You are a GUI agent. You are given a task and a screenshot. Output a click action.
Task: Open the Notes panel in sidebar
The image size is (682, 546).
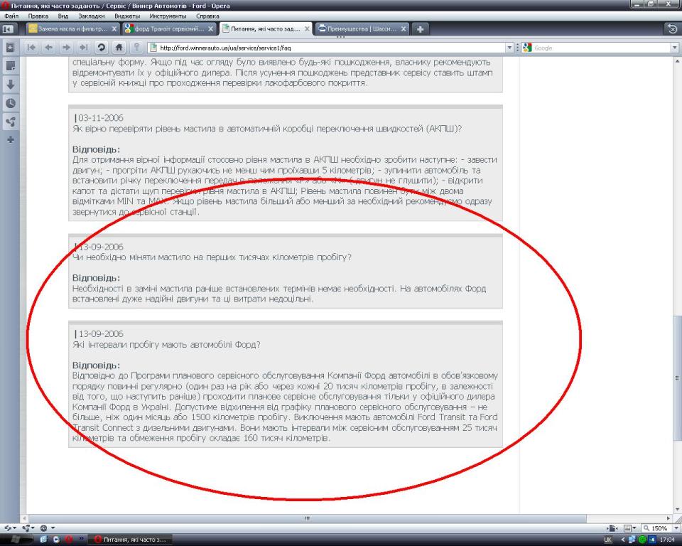tap(11, 65)
